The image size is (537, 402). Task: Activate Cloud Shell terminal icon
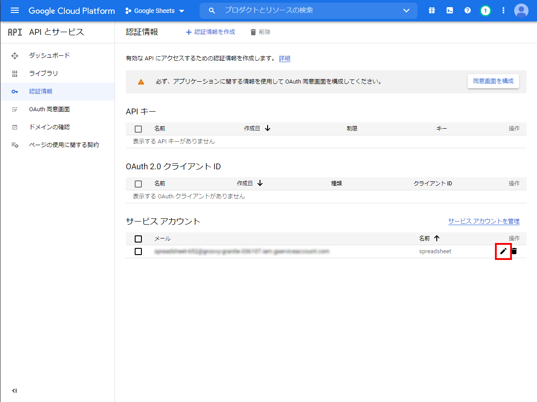click(x=450, y=10)
